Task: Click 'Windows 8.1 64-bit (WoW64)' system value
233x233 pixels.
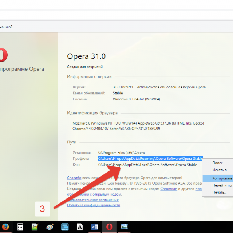Action: tap(136, 99)
